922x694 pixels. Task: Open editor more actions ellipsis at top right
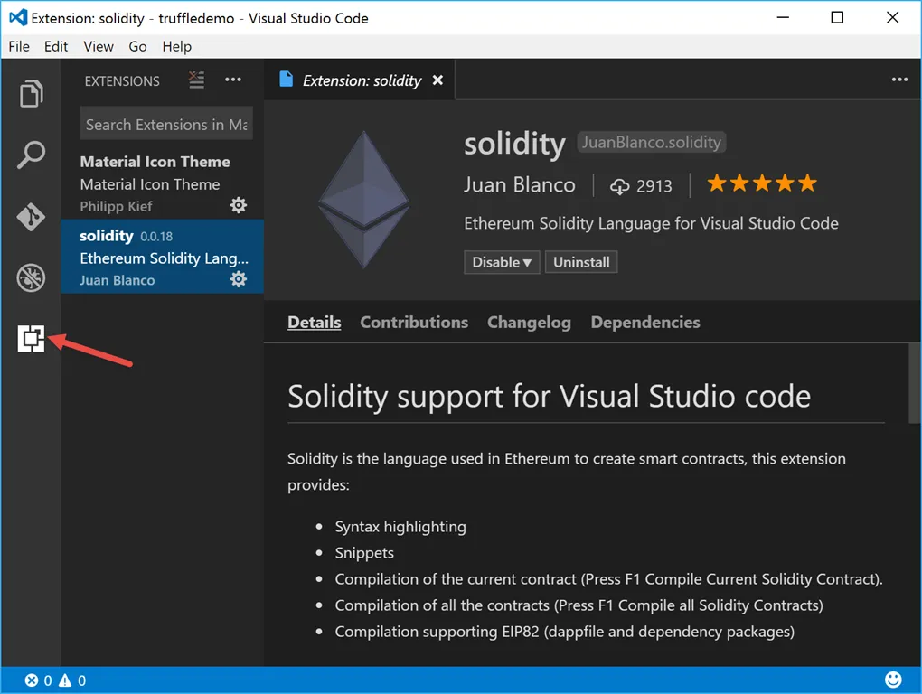point(899,80)
